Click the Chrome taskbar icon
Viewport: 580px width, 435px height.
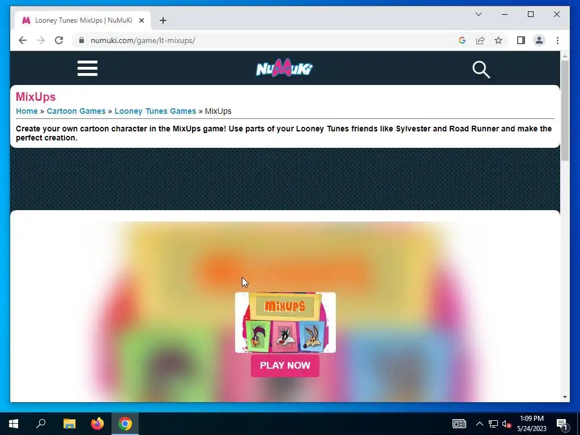tap(125, 424)
